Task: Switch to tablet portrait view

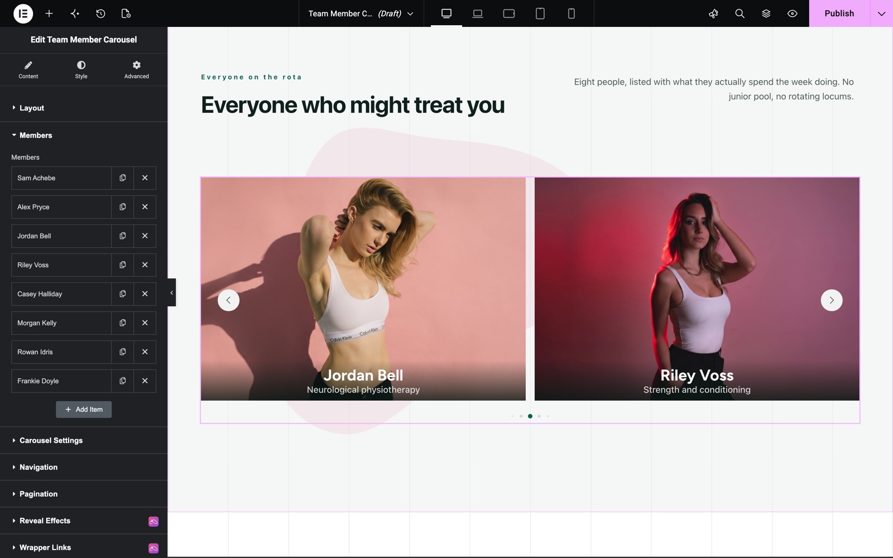Action: click(x=540, y=13)
